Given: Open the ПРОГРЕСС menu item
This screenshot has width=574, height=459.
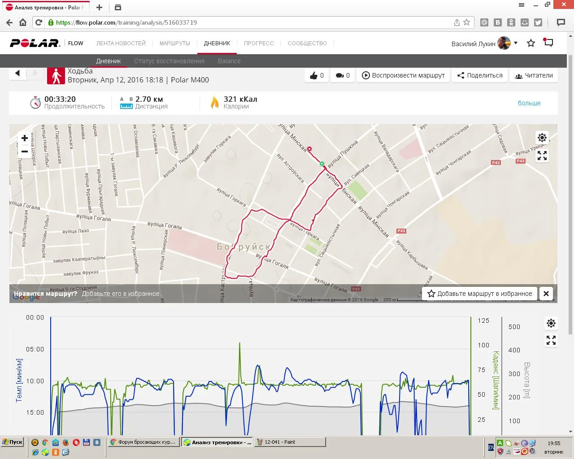Looking at the screenshot, I should point(259,43).
